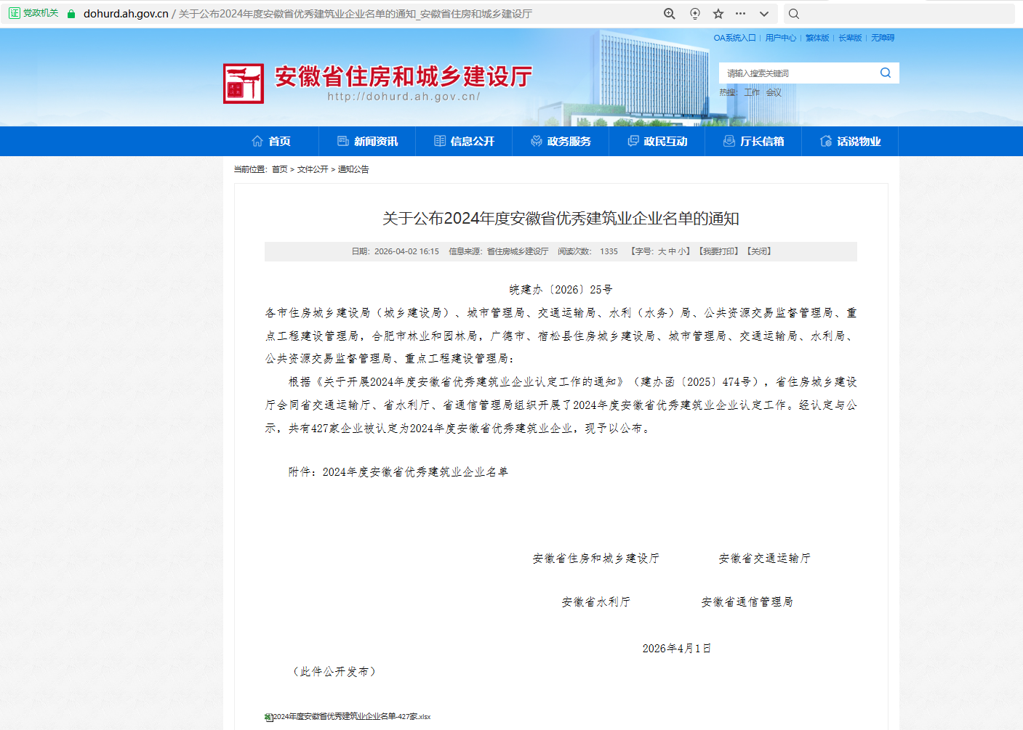Image resolution: width=1023 pixels, height=730 pixels.
Task: Open the 信息公开 navigation menu
Action: tap(464, 142)
